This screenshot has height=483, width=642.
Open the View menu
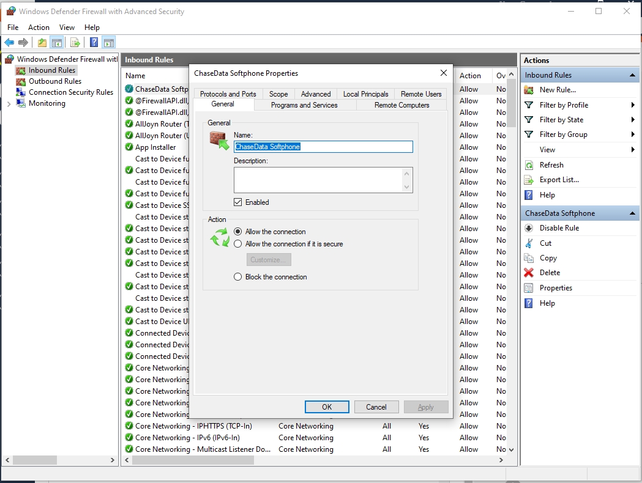pyautogui.click(x=67, y=28)
